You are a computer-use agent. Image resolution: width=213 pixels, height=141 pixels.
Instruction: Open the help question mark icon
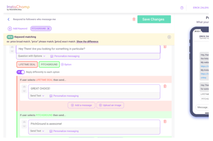pos(182,8)
